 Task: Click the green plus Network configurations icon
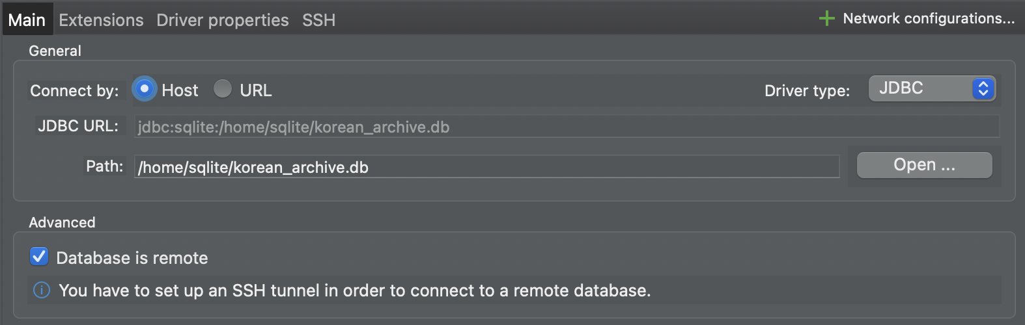[x=826, y=18]
